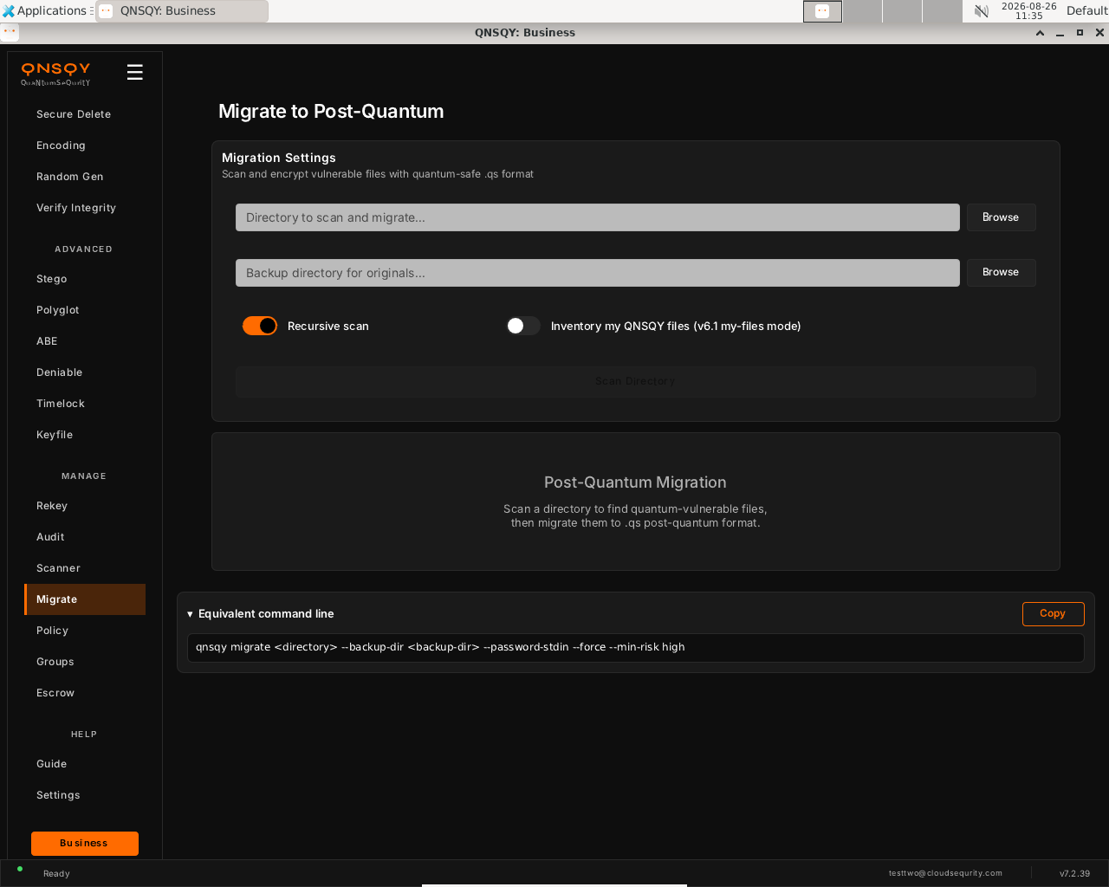Click the Ready status text
Screen dimensions: 1109x887
click(56, 873)
